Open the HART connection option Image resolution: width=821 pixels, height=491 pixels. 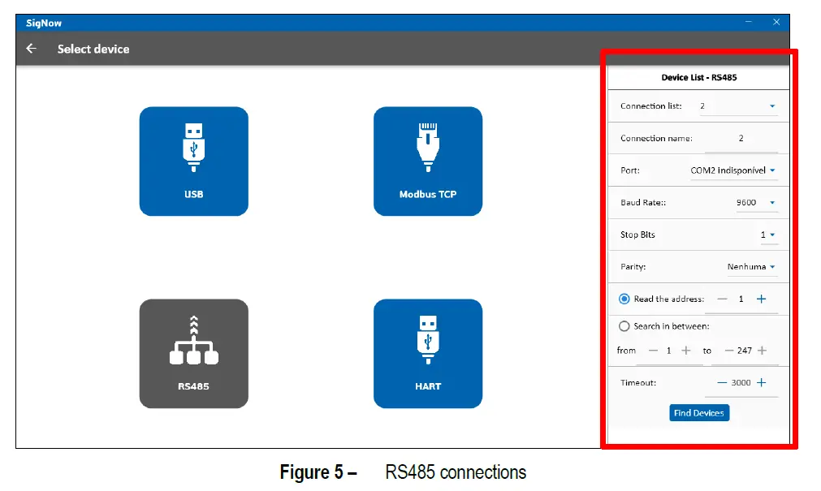pyautogui.click(x=428, y=353)
